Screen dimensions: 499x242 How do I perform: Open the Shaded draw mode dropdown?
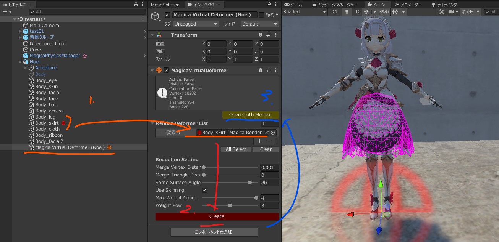coord(305,12)
